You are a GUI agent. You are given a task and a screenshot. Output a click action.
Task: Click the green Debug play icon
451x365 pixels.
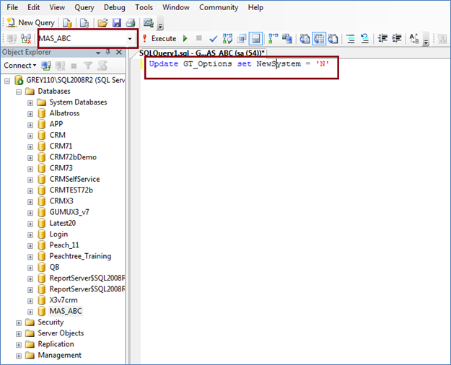tap(185, 38)
